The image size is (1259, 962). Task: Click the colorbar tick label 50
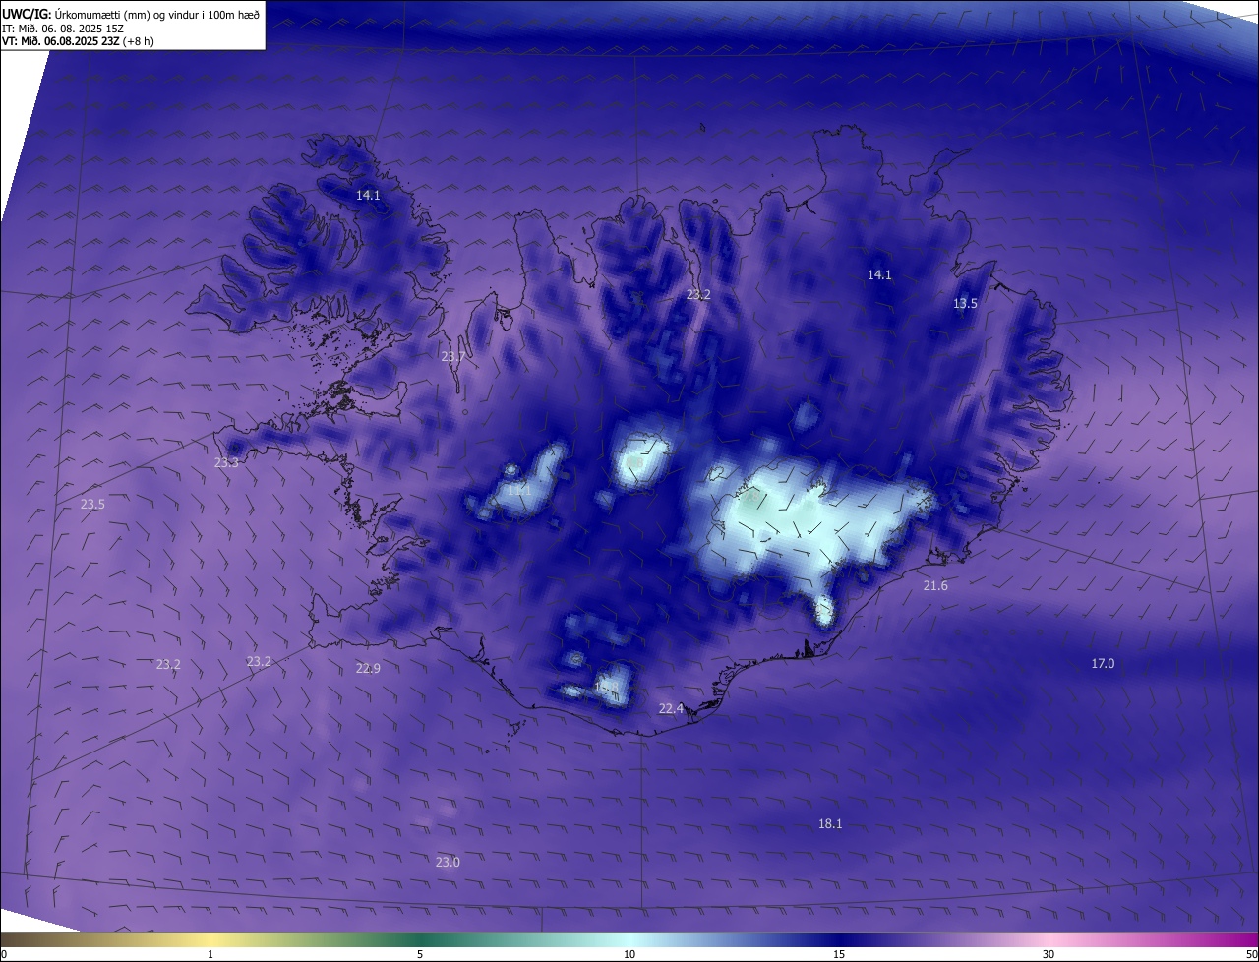tap(1251, 954)
